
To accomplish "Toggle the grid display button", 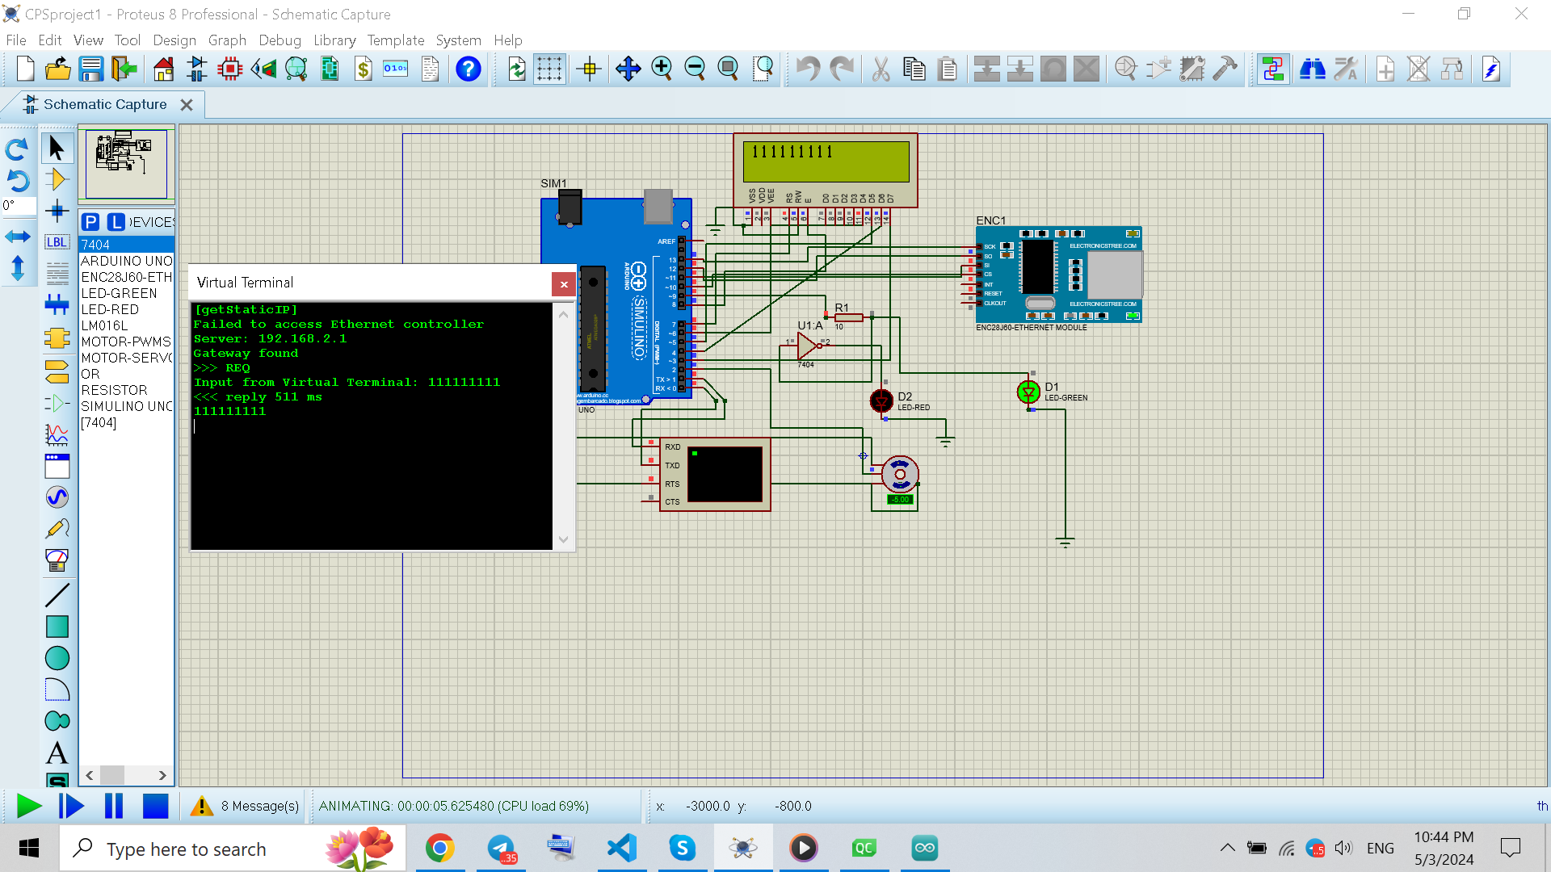I will coord(549,69).
